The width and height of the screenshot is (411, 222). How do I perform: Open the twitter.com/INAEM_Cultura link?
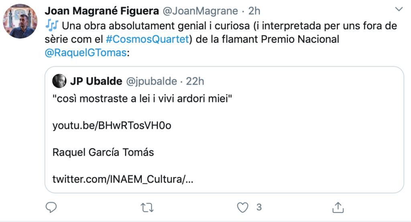click(123, 179)
